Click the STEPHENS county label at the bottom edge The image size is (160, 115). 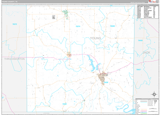(46, 113)
